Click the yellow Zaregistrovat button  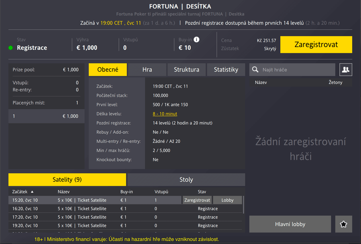click(x=316, y=45)
